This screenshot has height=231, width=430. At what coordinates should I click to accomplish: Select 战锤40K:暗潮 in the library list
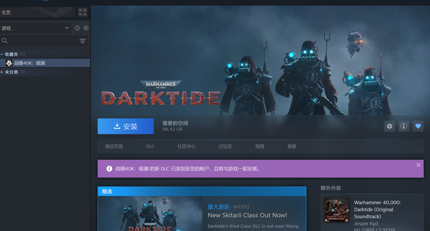coord(45,63)
